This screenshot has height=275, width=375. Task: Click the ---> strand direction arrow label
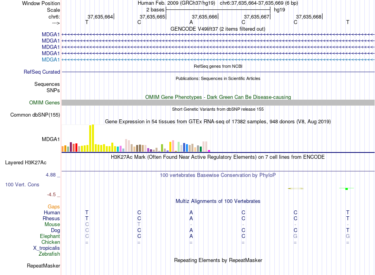(56, 23)
